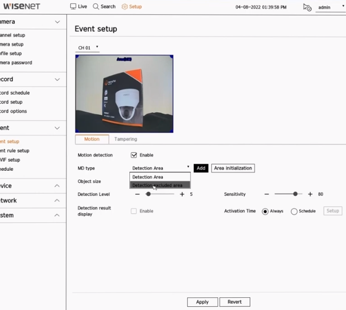The width and height of the screenshot is (346, 310).
Task: Open Channel setup in sidebar
Action: [x=13, y=35]
